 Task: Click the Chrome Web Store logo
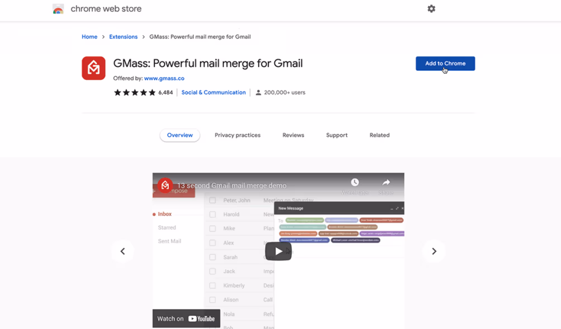tap(58, 9)
